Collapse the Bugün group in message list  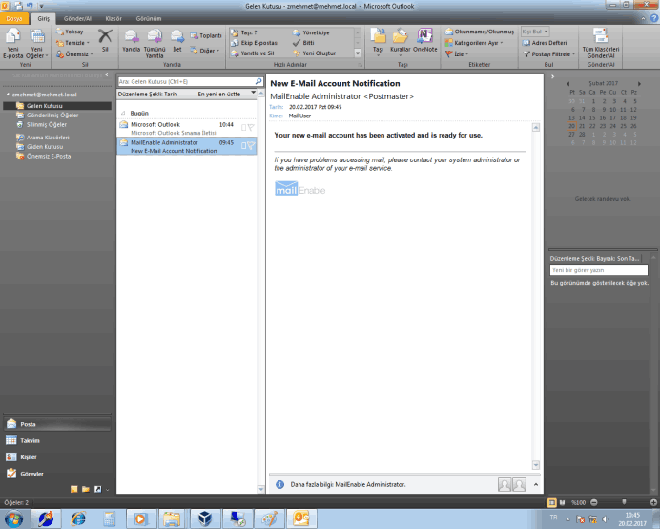(121, 113)
